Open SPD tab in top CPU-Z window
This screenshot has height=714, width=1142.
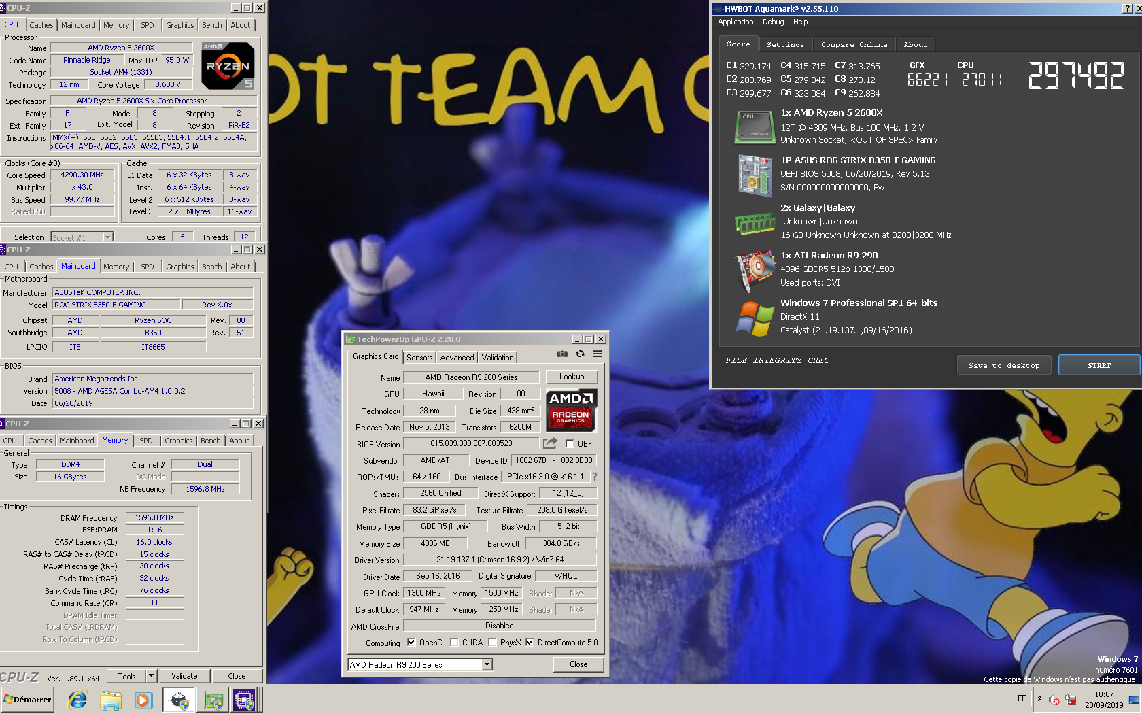[148, 25]
